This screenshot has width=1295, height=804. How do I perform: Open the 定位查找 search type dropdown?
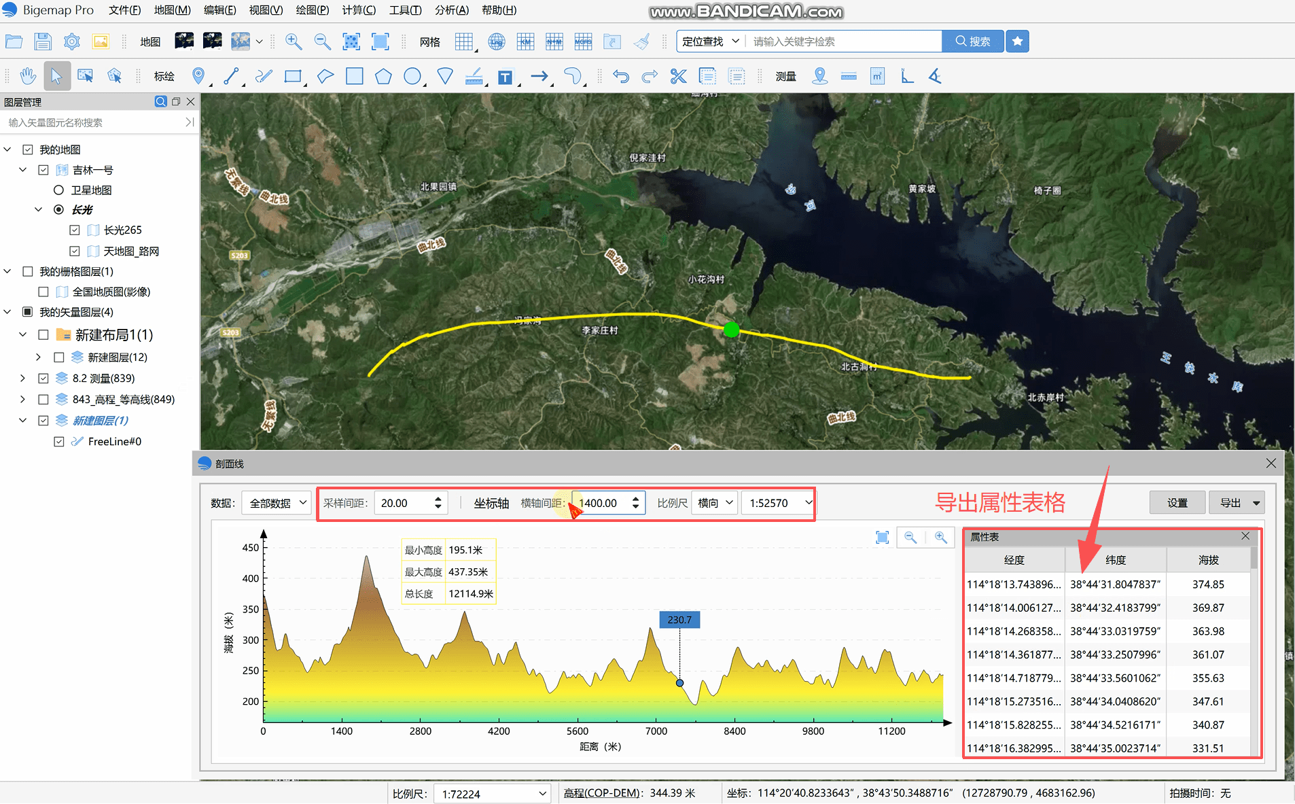click(711, 41)
